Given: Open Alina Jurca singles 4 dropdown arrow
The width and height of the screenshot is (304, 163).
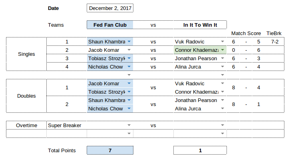Looking at the screenshot, I should click(223, 67).
